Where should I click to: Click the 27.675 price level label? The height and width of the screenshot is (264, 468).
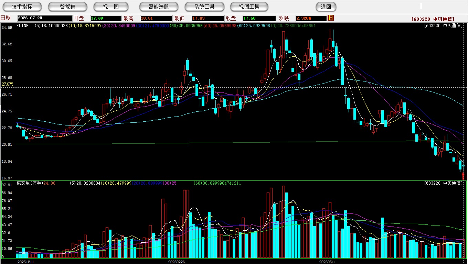(x=8, y=84)
